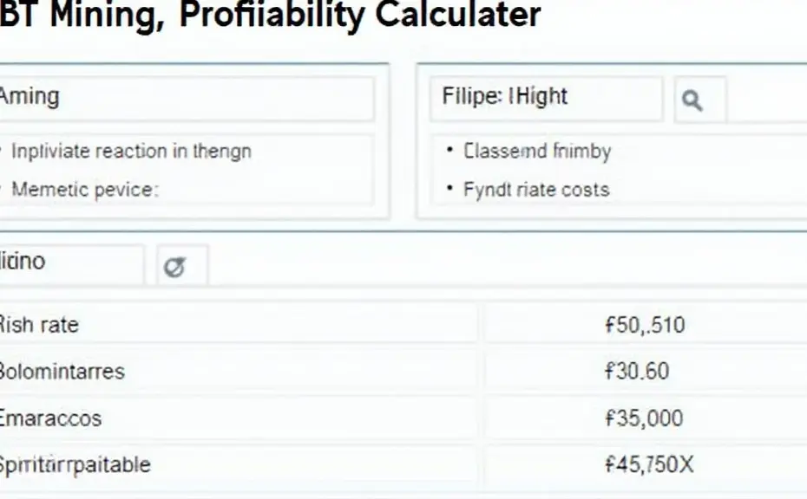Select the f30.60 value cell
Viewport: 807px width, 499px height.
point(638,372)
